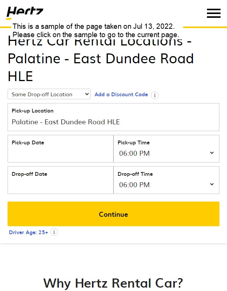Open the discount code info icon
The image size is (227, 291).
pyautogui.click(x=154, y=95)
